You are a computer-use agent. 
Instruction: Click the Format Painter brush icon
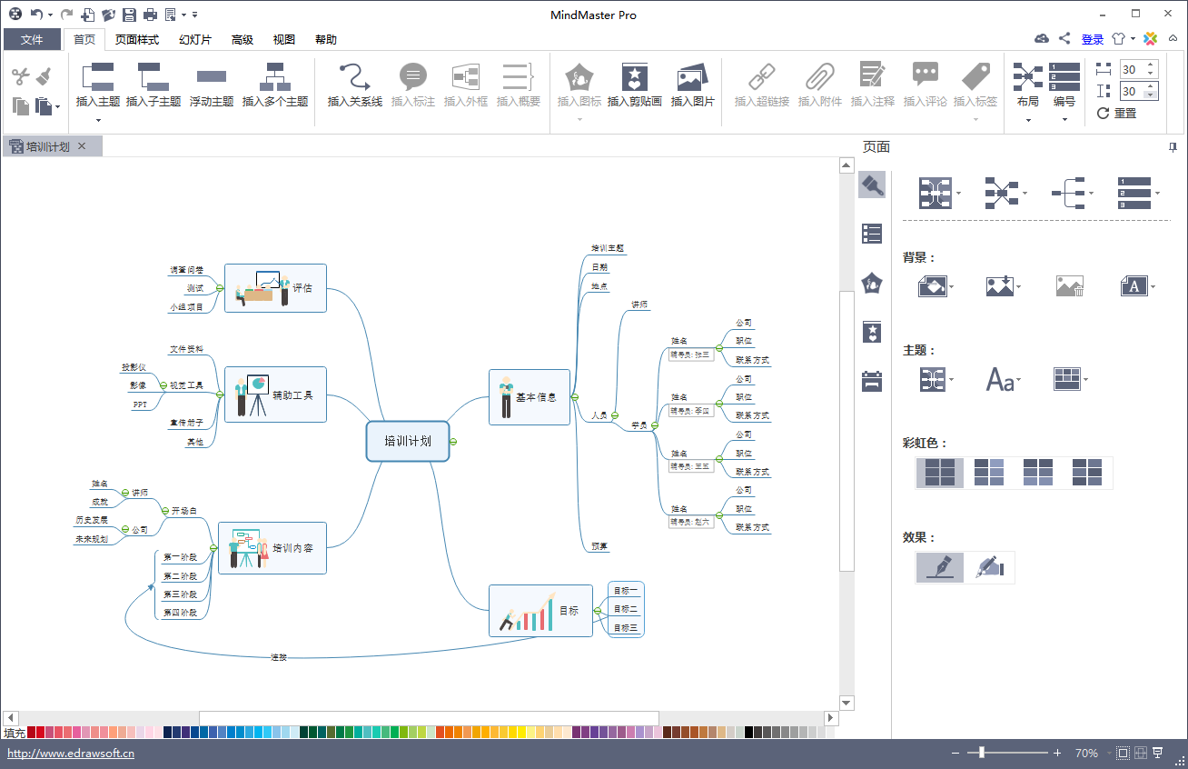[44, 76]
